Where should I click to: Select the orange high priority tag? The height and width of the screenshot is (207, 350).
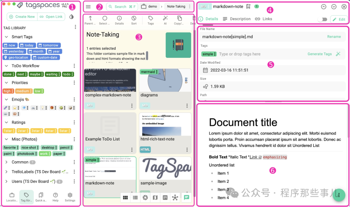[x=8, y=91]
